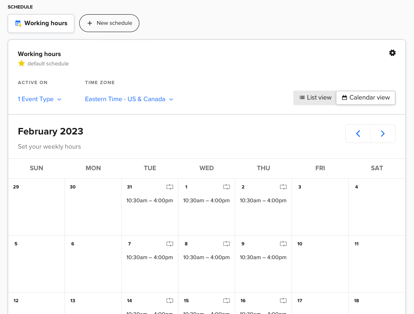The image size is (414, 314).
Task: Go to next month with right chevron
Action: click(383, 134)
